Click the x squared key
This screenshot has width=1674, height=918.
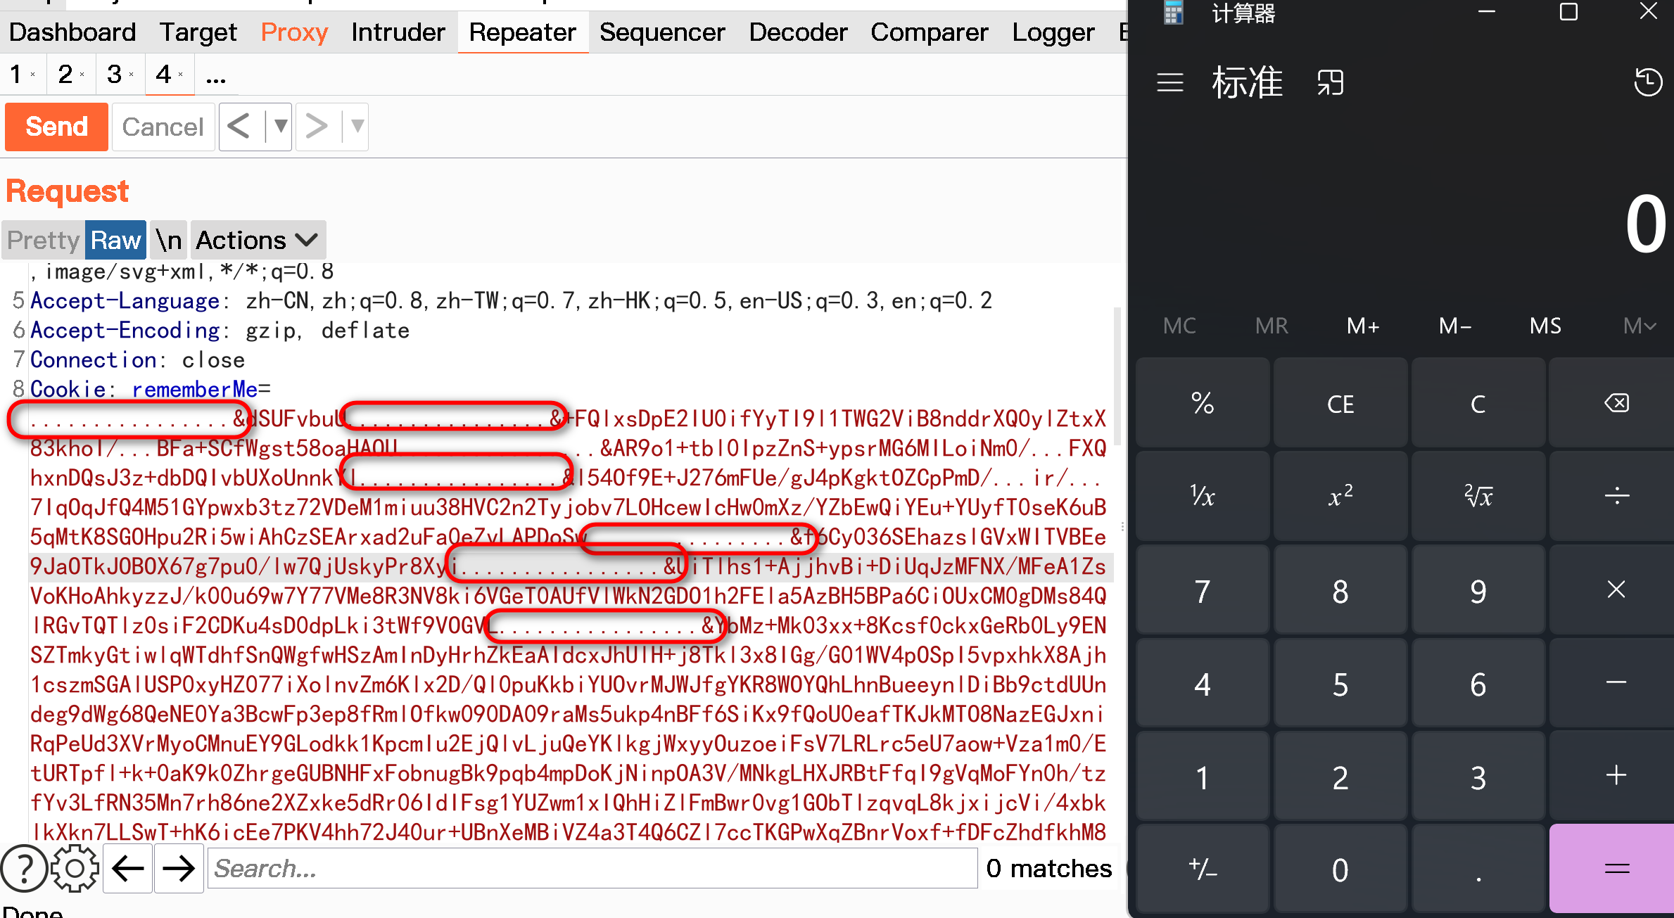[x=1340, y=496]
